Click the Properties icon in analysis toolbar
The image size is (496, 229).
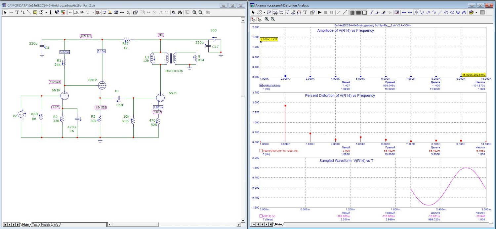(312, 13)
